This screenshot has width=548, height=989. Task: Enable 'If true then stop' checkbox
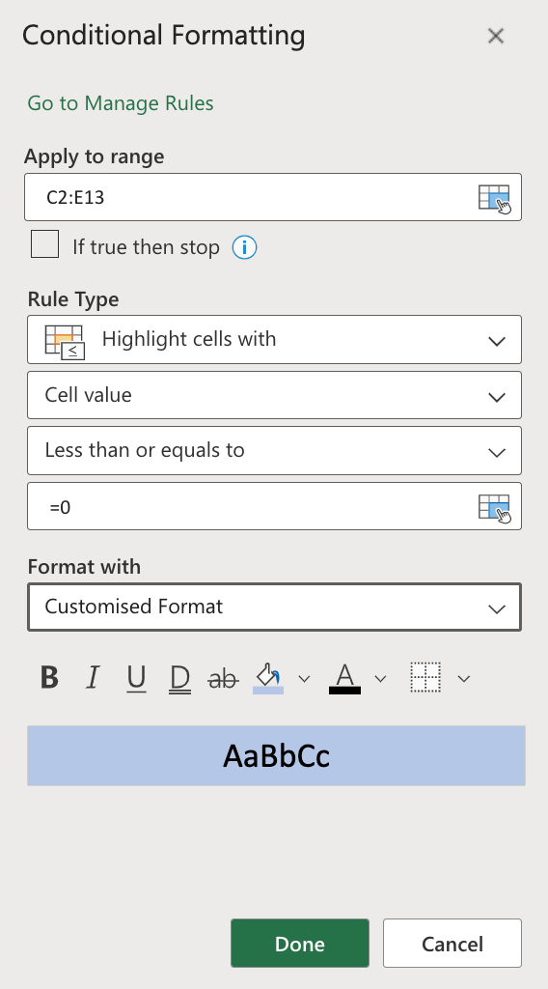click(x=44, y=244)
